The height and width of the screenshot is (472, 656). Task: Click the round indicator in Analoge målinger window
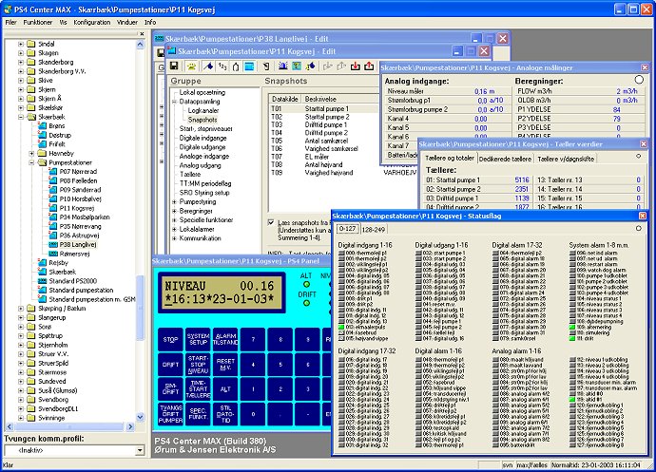(x=639, y=80)
